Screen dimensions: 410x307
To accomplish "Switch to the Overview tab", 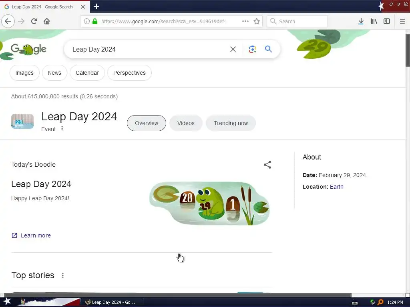I will [147, 123].
